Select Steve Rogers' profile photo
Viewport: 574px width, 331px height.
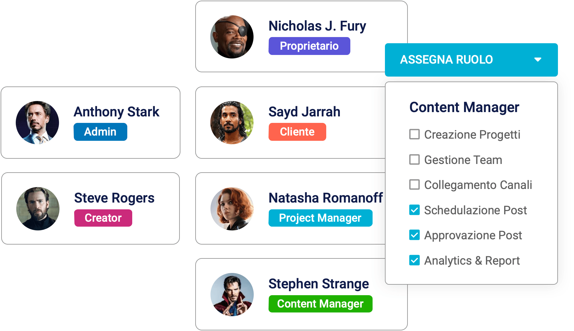pos(38,208)
